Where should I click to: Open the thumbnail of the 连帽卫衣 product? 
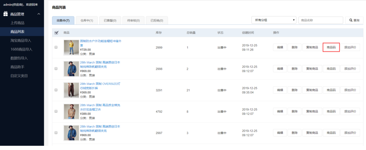tap(71, 111)
